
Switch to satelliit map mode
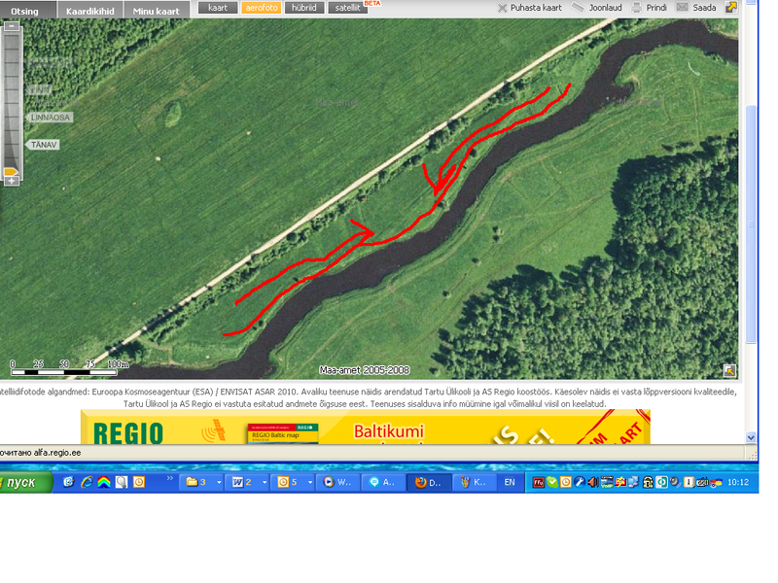(347, 8)
